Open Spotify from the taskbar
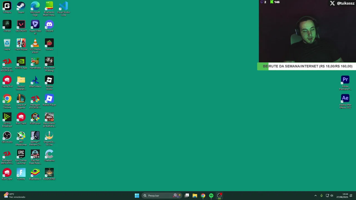Screen dimensions: 356x200 point(211,196)
